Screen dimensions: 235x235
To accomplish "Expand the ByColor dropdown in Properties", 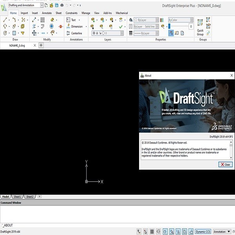I will [x=191, y=20].
